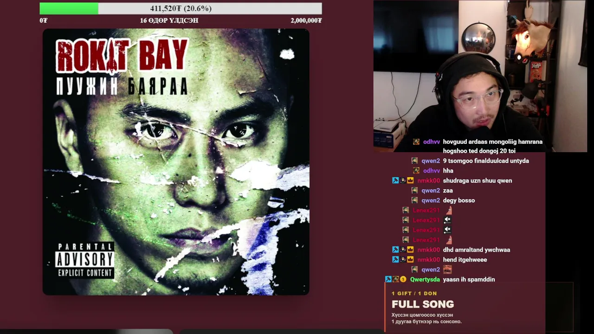Click moderator badge on "hend itgehweee" row
Image resolution: width=594 pixels, height=334 pixels.
tap(395, 260)
